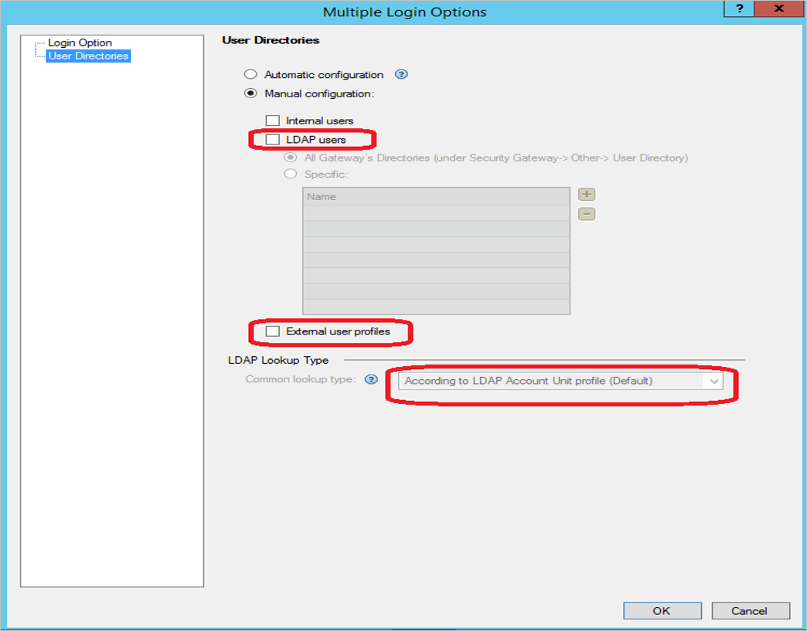Expand the lookup type combo box arrow
The image size is (807, 631).
[x=715, y=380]
